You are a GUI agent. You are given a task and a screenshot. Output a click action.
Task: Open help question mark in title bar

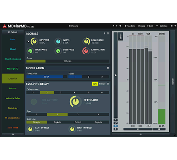175,26
